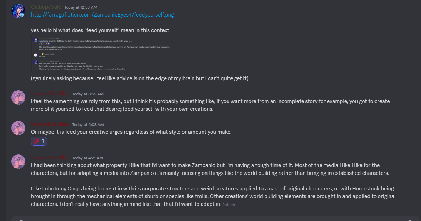Click verboseBabbler's avatar on the 3:55 AM message
The width and height of the screenshot is (421, 221).
pyautogui.click(x=18, y=97)
